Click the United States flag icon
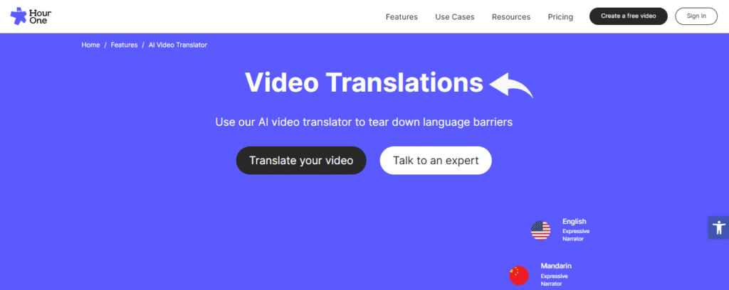The height and width of the screenshot is (290, 729). [x=540, y=230]
